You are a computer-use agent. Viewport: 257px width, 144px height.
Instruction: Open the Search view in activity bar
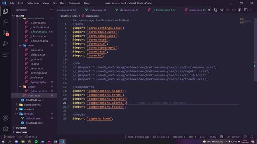click(x=5, y=22)
